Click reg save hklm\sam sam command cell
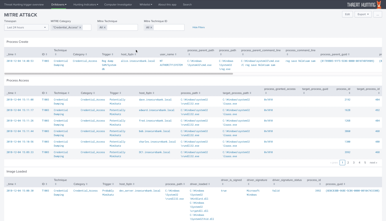Viewport: 386px width, 221px height. click(x=301, y=61)
